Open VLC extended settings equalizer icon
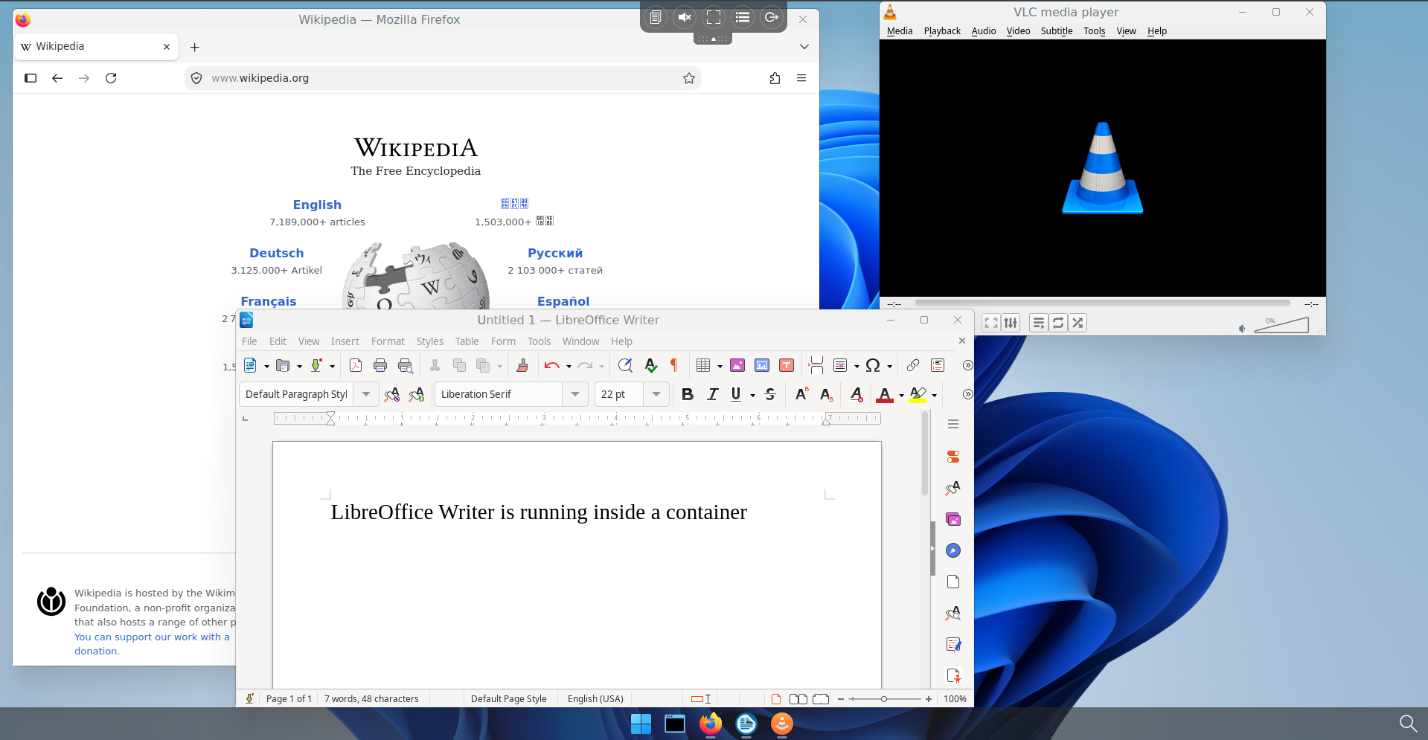 pyautogui.click(x=1011, y=323)
